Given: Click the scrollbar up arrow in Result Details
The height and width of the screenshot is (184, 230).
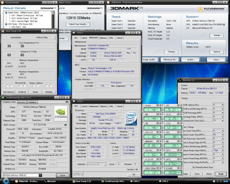Looking at the screenshot, I should (x=53, y=13).
